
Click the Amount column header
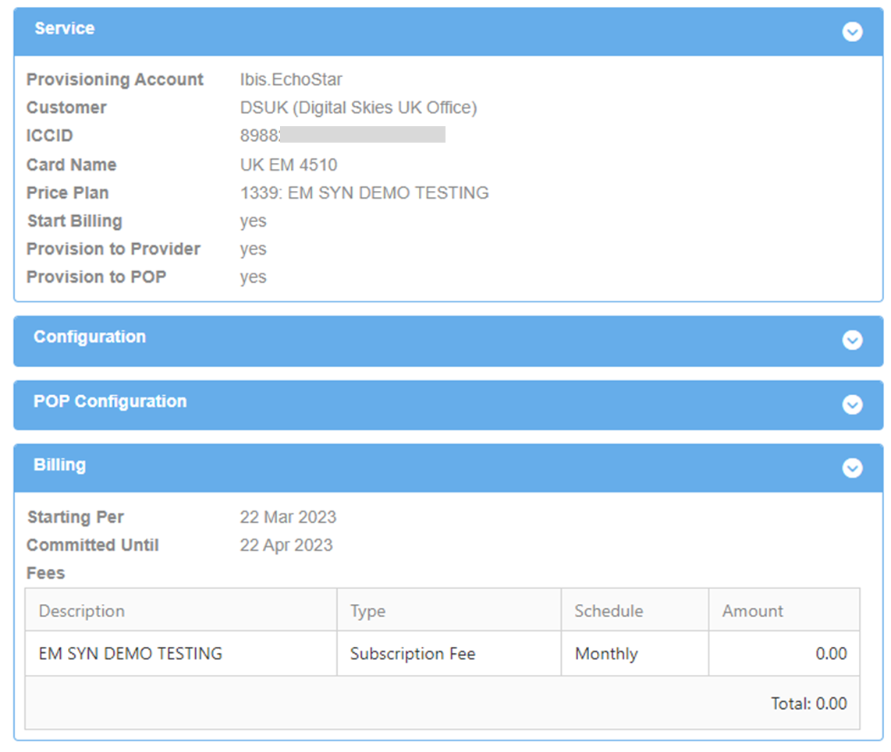pyautogui.click(x=752, y=611)
